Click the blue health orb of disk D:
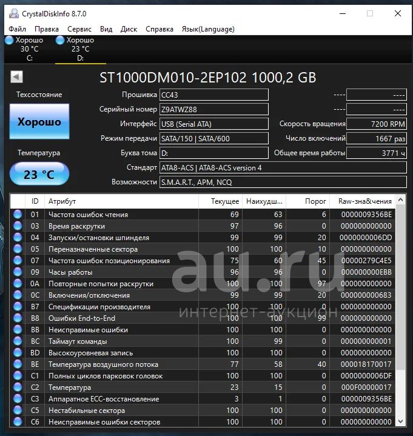 (60, 40)
